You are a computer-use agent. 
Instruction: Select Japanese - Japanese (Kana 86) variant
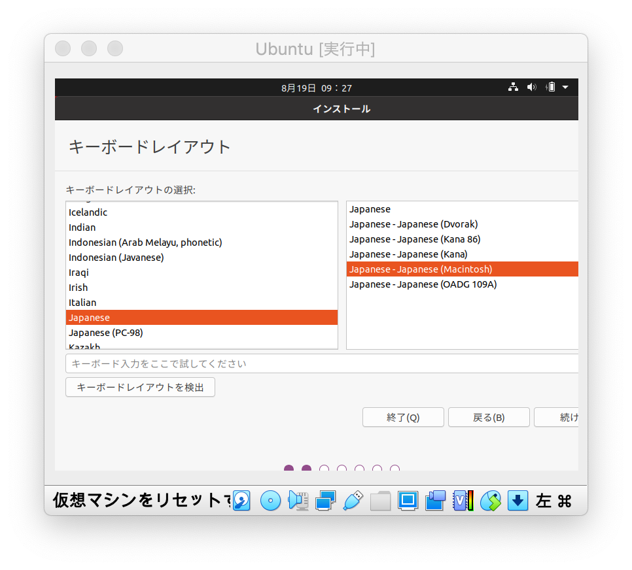[x=463, y=239]
